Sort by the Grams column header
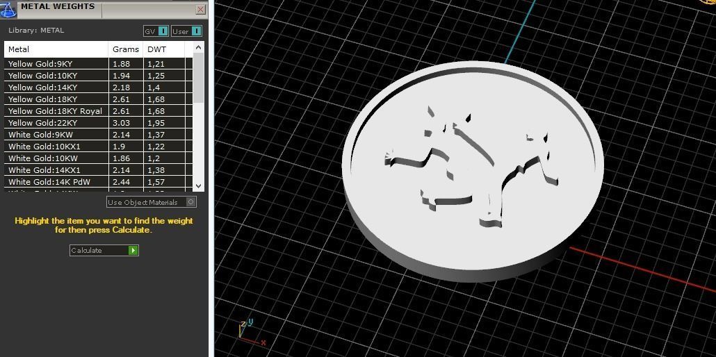 [126, 49]
